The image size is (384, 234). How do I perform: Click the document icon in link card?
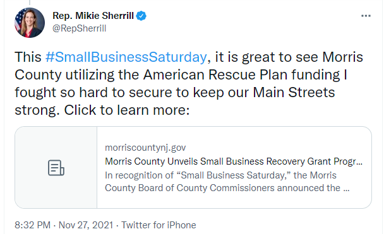[x=56, y=168]
